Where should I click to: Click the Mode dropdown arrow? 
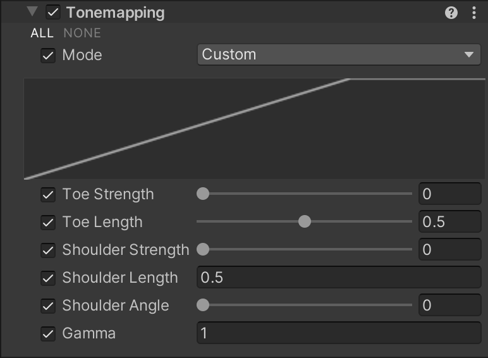[468, 54]
